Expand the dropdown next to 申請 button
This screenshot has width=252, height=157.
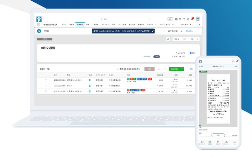(x=198, y=39)
